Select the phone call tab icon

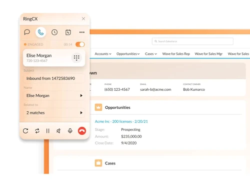tap(40, 32)
